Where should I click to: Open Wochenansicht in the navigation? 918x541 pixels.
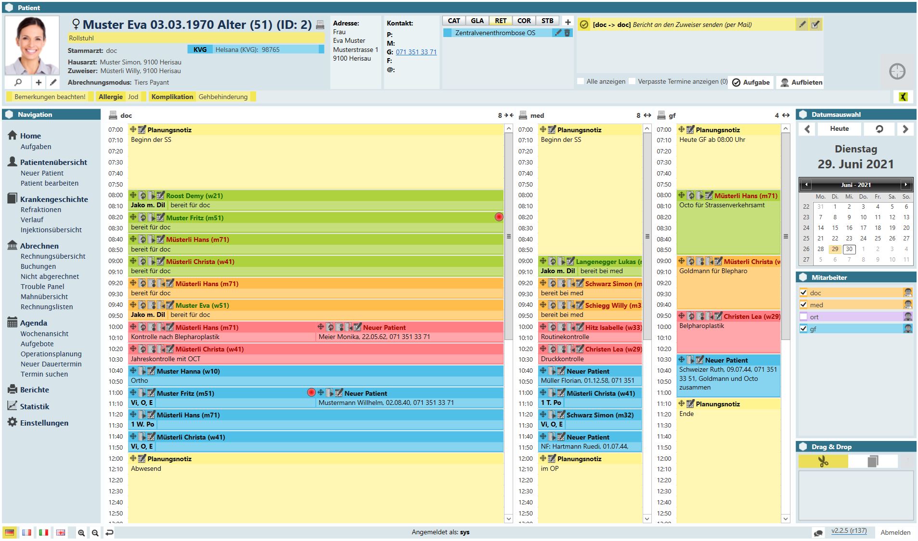[x=44, y=334]
